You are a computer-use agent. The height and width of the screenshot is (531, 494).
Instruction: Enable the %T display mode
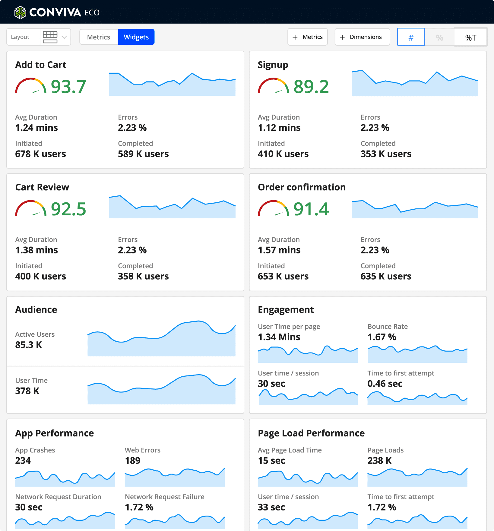click(x=470, y=37)
